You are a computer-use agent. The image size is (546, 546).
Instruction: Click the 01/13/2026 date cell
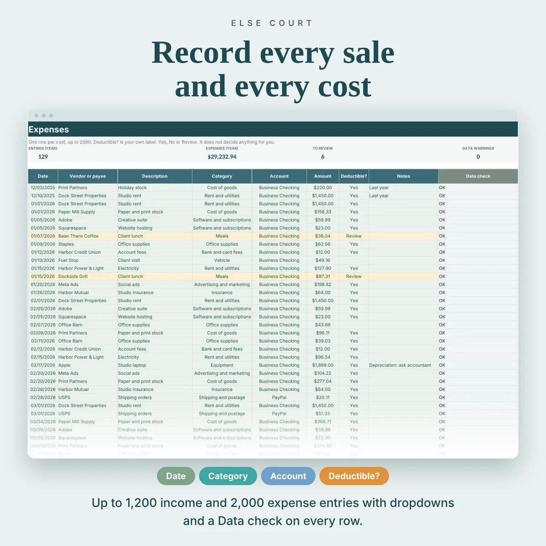[43, 260]
